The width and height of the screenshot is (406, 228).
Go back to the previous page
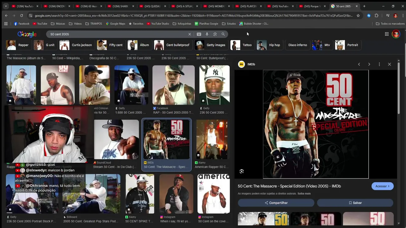point(6,16)
